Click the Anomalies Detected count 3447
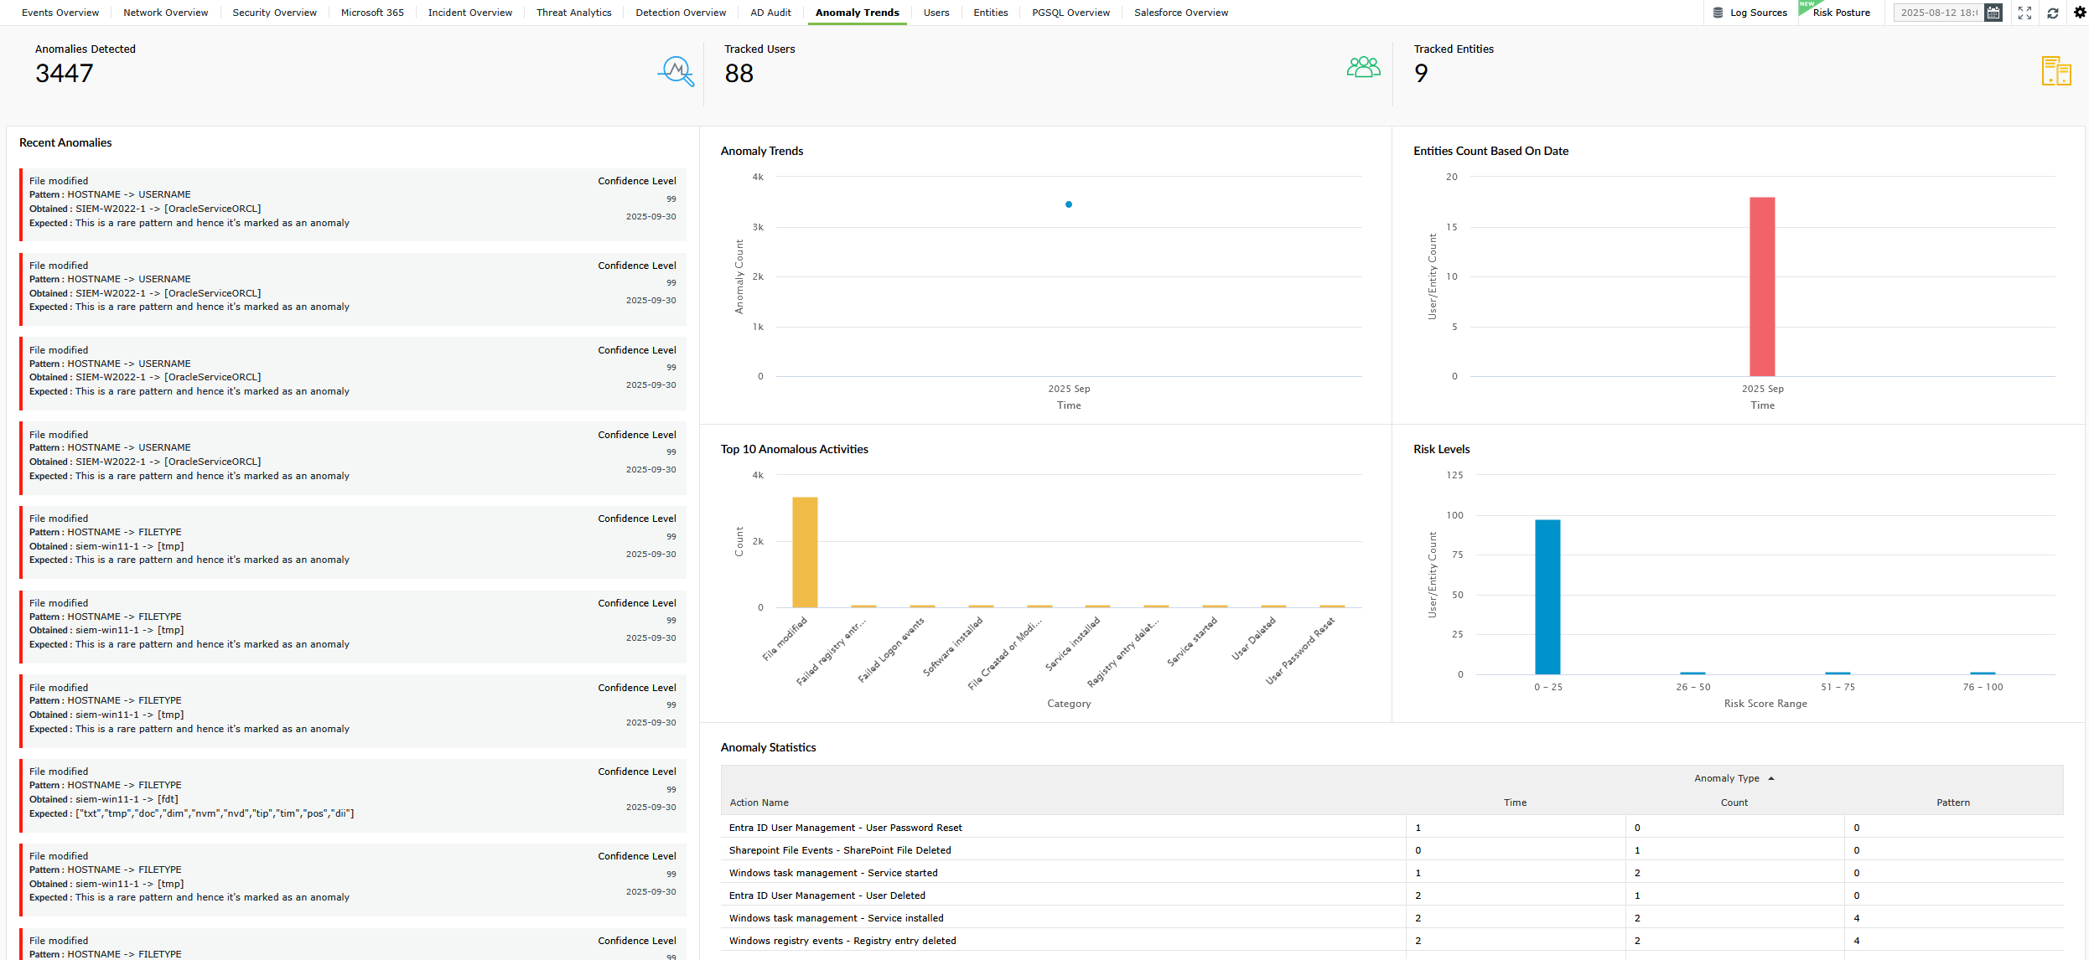This screenshot has width=2089, height=960. point(65,74)
